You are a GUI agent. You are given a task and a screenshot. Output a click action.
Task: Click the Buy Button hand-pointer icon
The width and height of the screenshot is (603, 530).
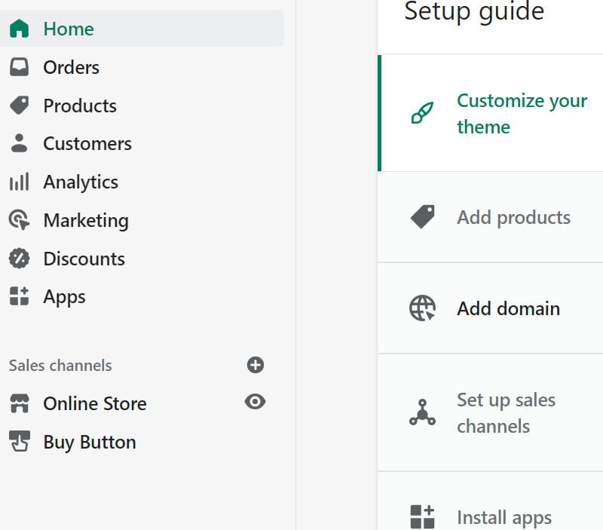click(20, 441)
